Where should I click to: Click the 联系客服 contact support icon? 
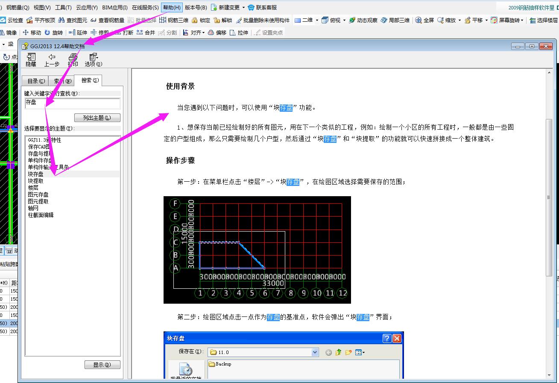[251, 8]
